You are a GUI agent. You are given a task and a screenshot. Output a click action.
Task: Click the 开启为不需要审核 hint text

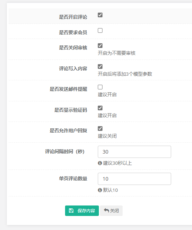[116, 53]
